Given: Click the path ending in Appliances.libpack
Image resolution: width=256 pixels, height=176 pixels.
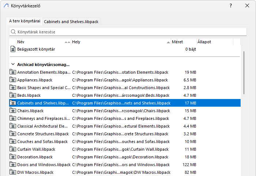Looking at the screenshot, I should coord(120,80).
